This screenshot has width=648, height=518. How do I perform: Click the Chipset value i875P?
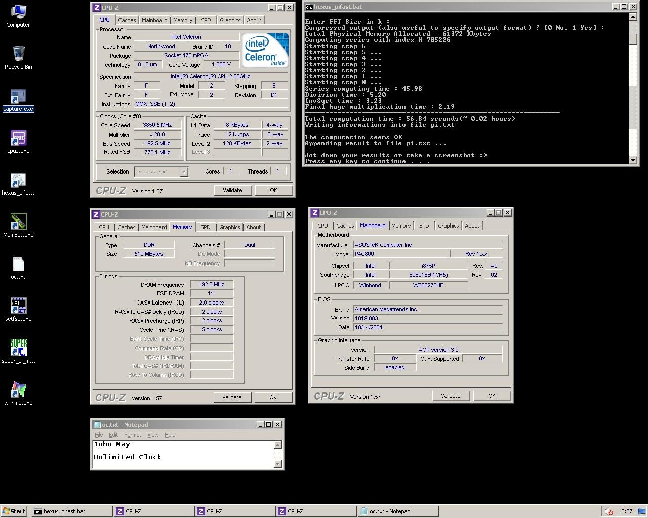tap(428, 266)
